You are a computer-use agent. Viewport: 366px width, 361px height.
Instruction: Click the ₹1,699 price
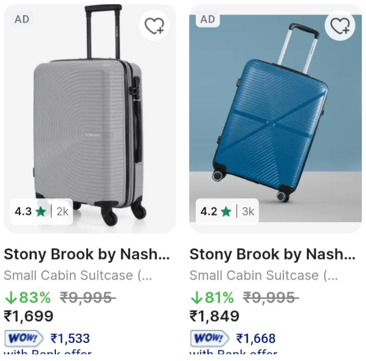point(29,317)
